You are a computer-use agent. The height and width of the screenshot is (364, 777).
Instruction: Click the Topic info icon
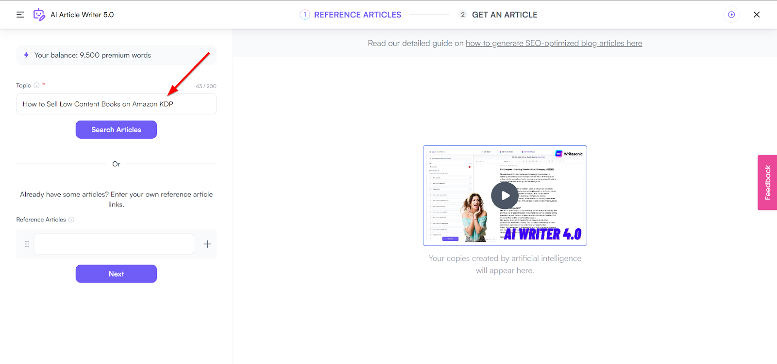36,85
